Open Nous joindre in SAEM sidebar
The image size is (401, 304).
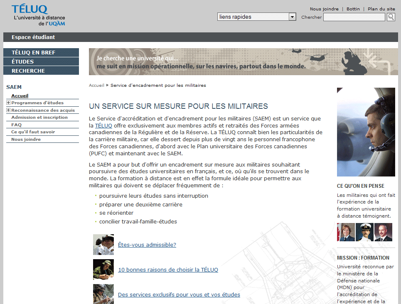tap(26, 140)
